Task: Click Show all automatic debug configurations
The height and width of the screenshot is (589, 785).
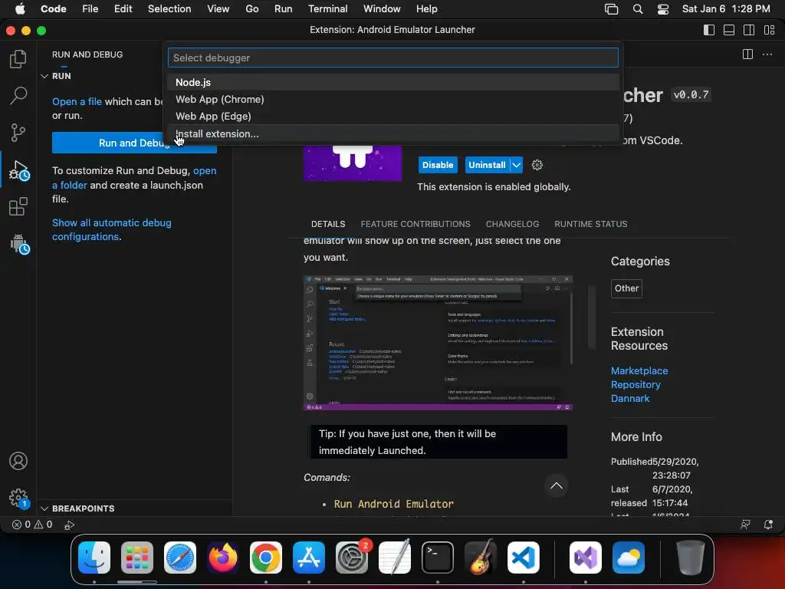Action: [x=111, y=229]
